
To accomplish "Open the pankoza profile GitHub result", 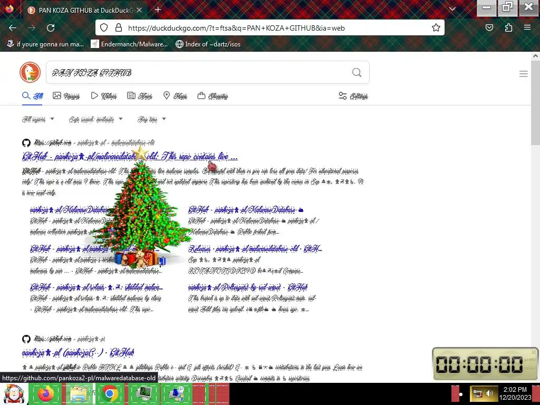I will [78, 353].
